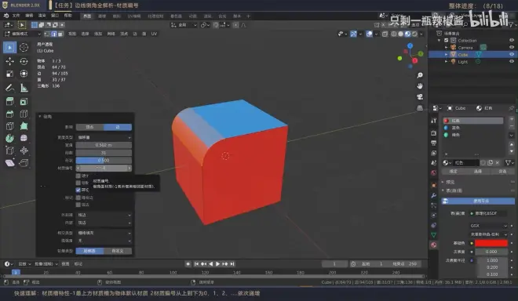This screenshot has width=518, height=301.
Task: Click the Use Nodes blue button
Action: point(478,201)
